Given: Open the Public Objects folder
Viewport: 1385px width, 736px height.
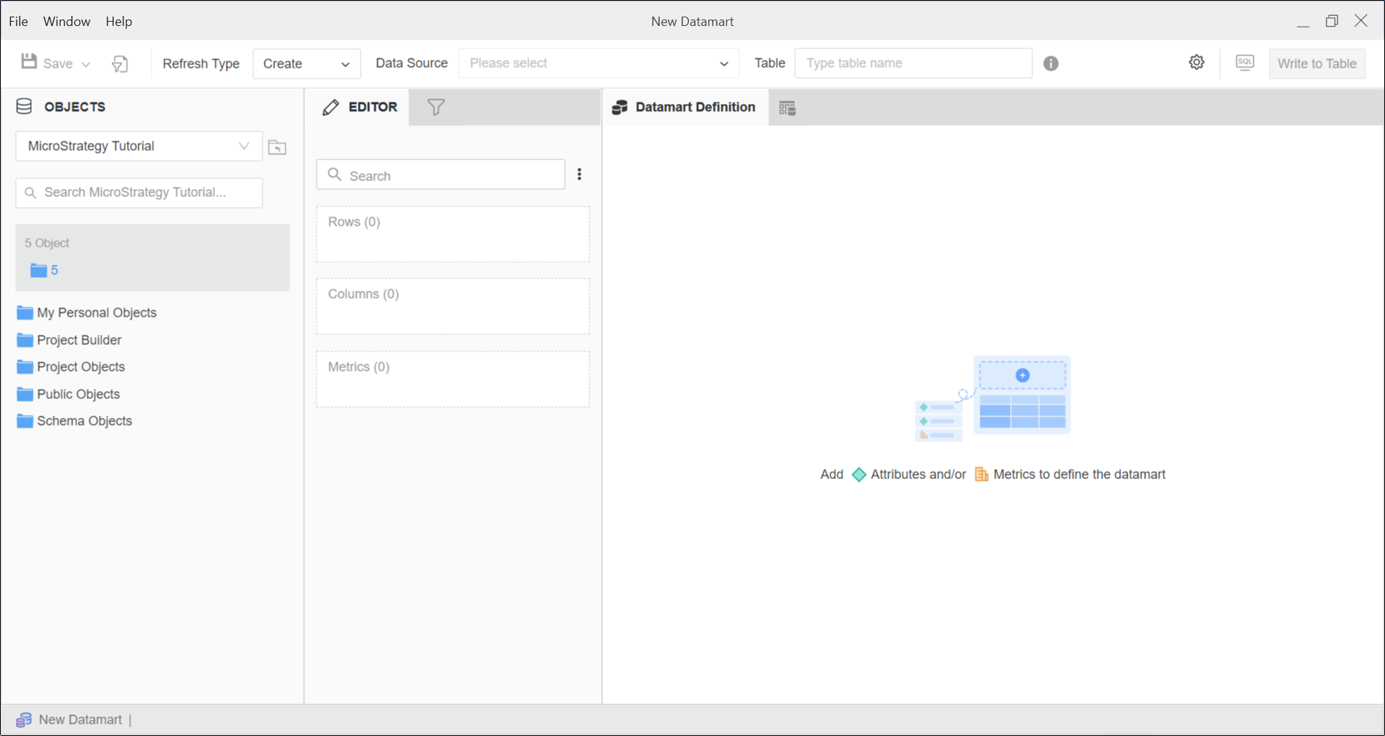Looking at the screenshot, I should (78, 394).
